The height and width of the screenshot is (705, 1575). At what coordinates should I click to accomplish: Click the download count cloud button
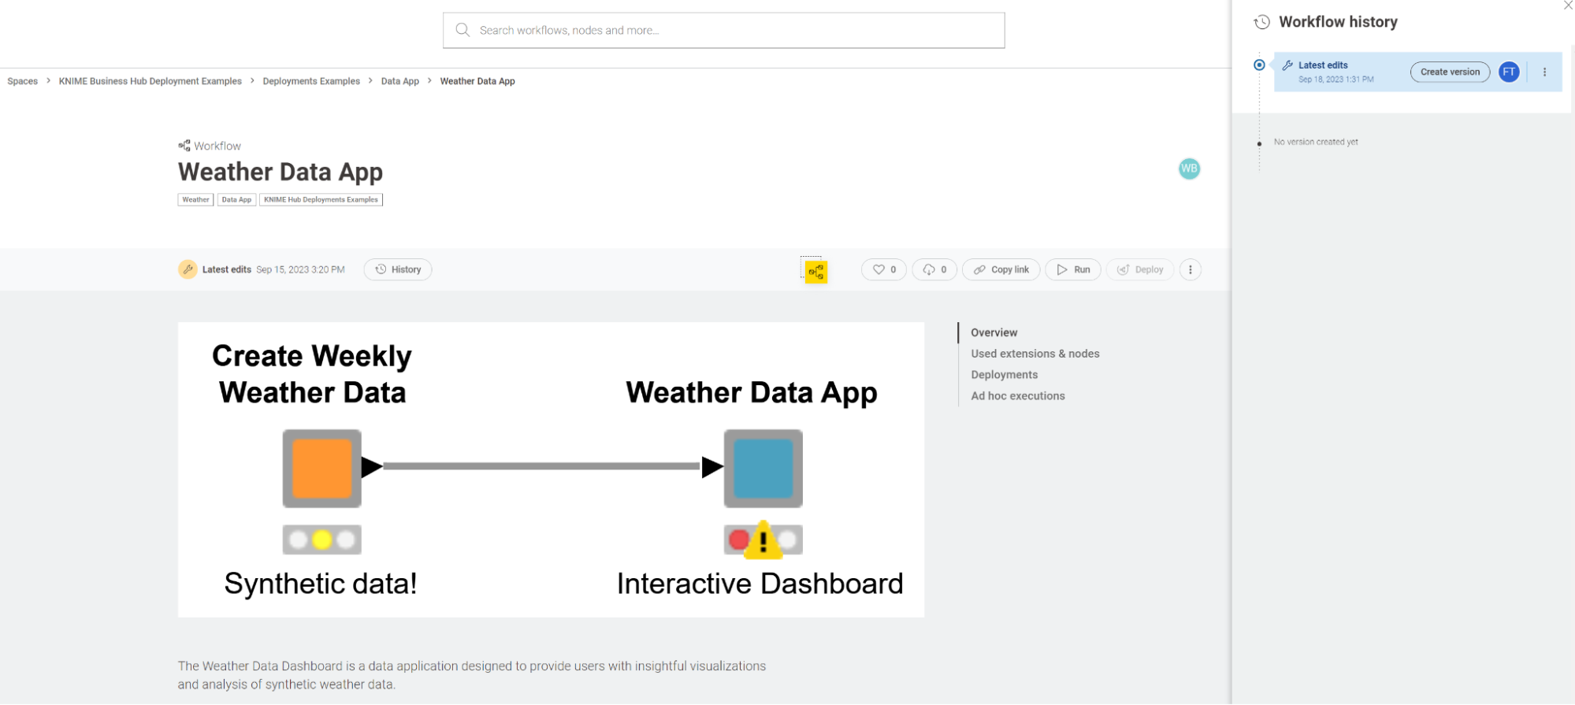coord(934,269)
